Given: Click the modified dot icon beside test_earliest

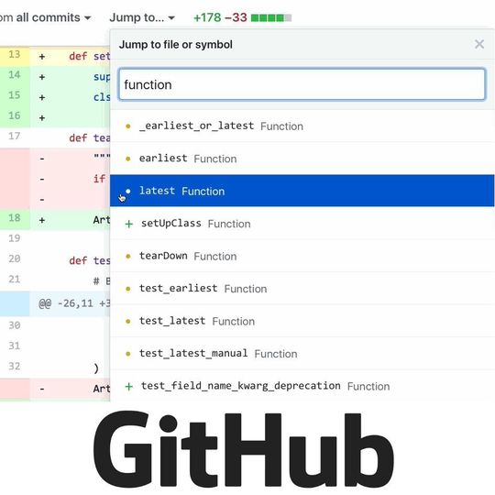Looking at the screenshot, I should pyautogui.click(x=127, y=289).
